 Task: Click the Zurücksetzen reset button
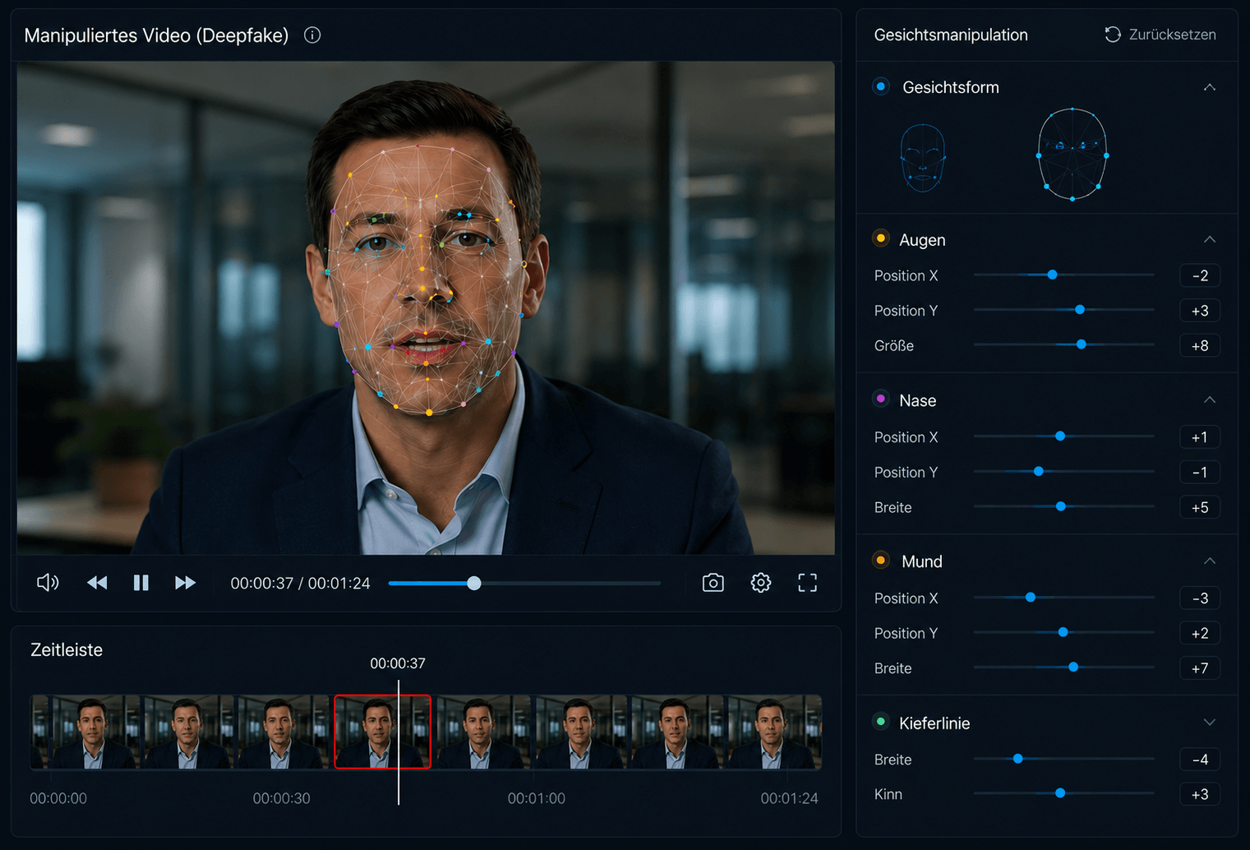click(1160, 35)
